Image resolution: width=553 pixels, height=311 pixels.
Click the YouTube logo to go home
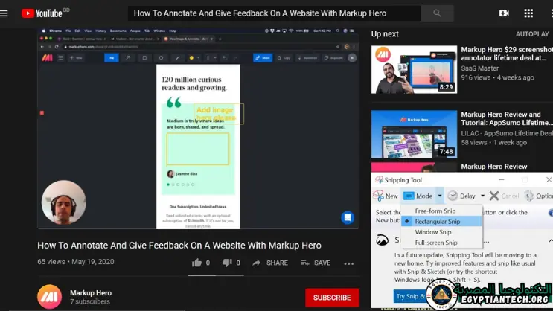coord(42,13)
